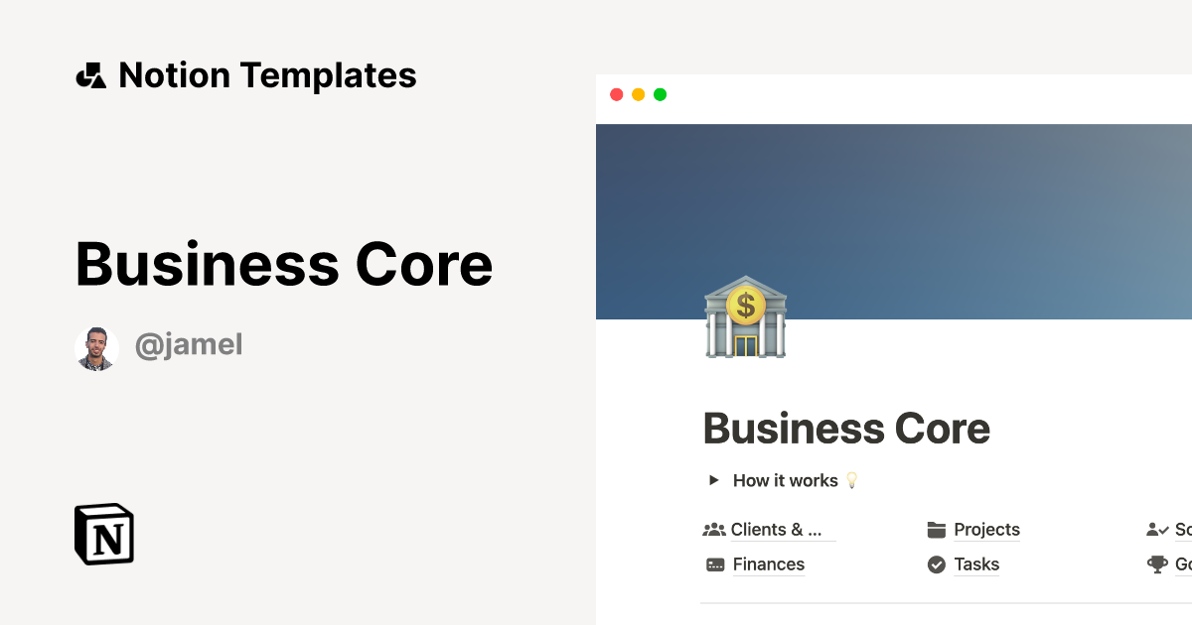Collapse the How it works disclosure triangle
Image resolution: width=1192 pixels, height=625 pixels.
click(x=713, y=480)
